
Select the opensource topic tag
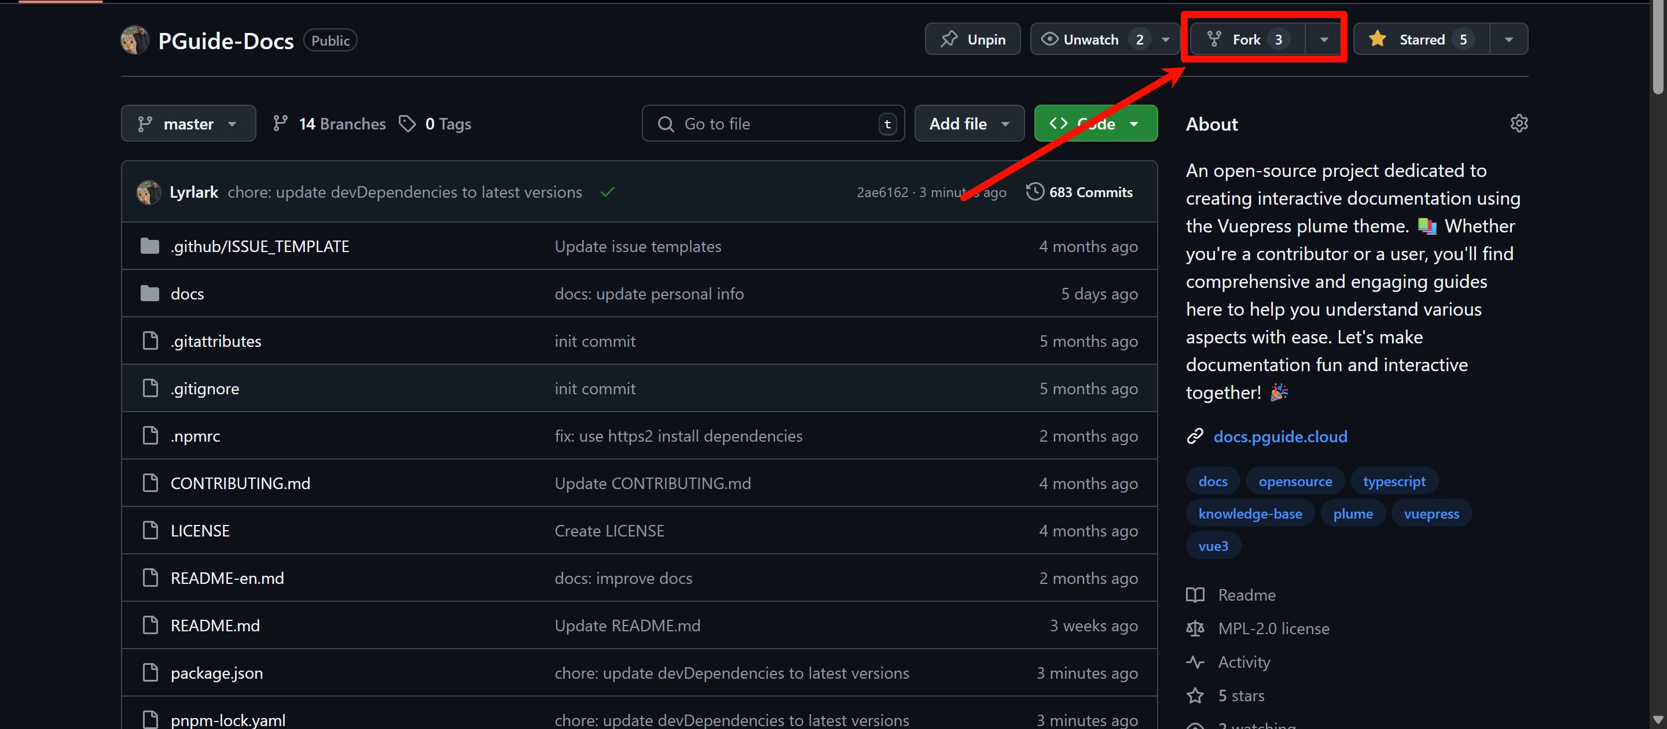coord(1295,481)
